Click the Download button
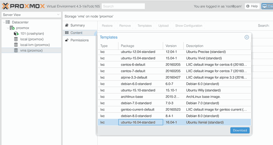Image resolution: width=273 pixels, height=145 pixels. 240,130
